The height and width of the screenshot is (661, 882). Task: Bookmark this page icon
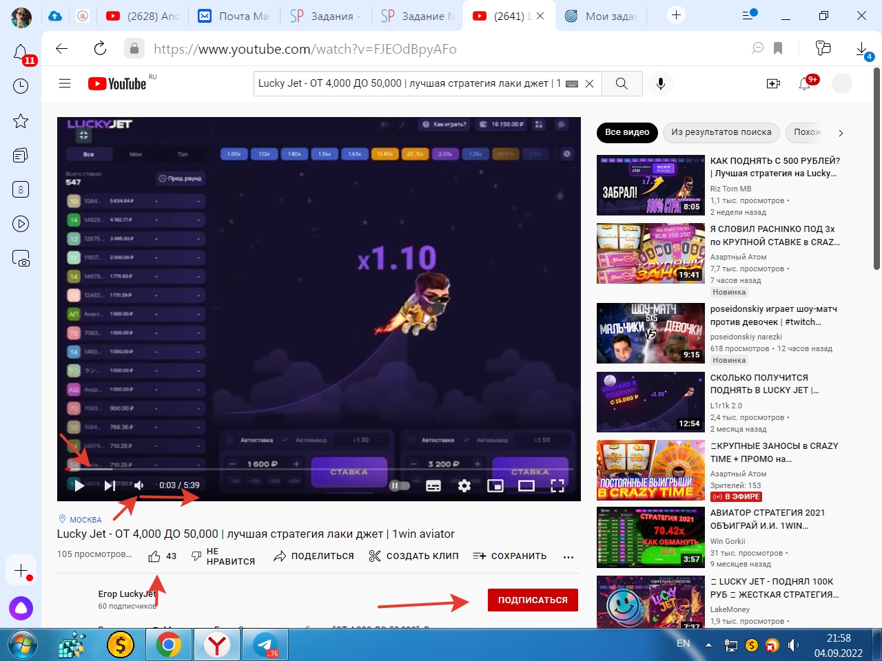click(x=778, y=48)
